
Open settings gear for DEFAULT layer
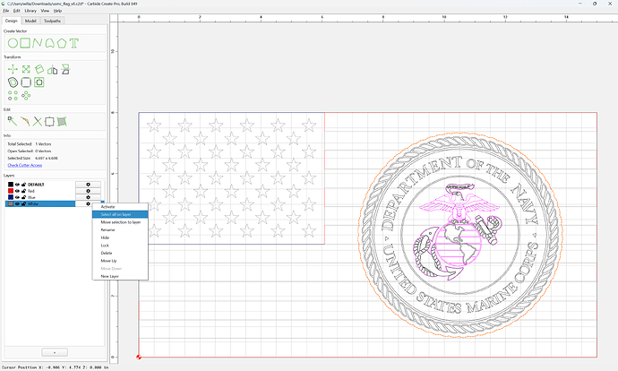[x=88, y=185]
